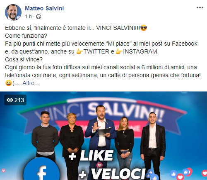This screenshot has height=180, width=207.
Task: Click the + VELOCI text overlay
Action: point(113,173)
